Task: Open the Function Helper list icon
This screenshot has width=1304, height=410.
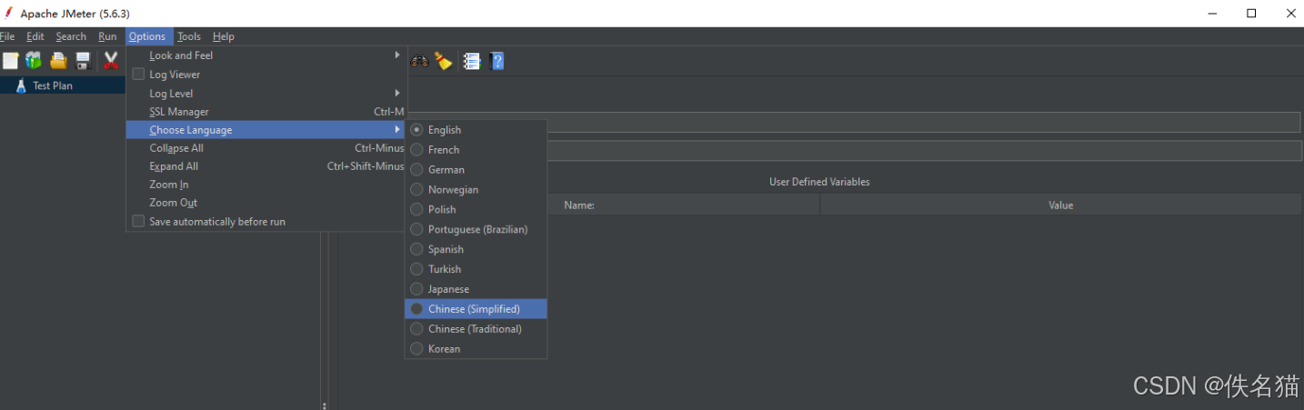Action: click(x=472, y=61)
